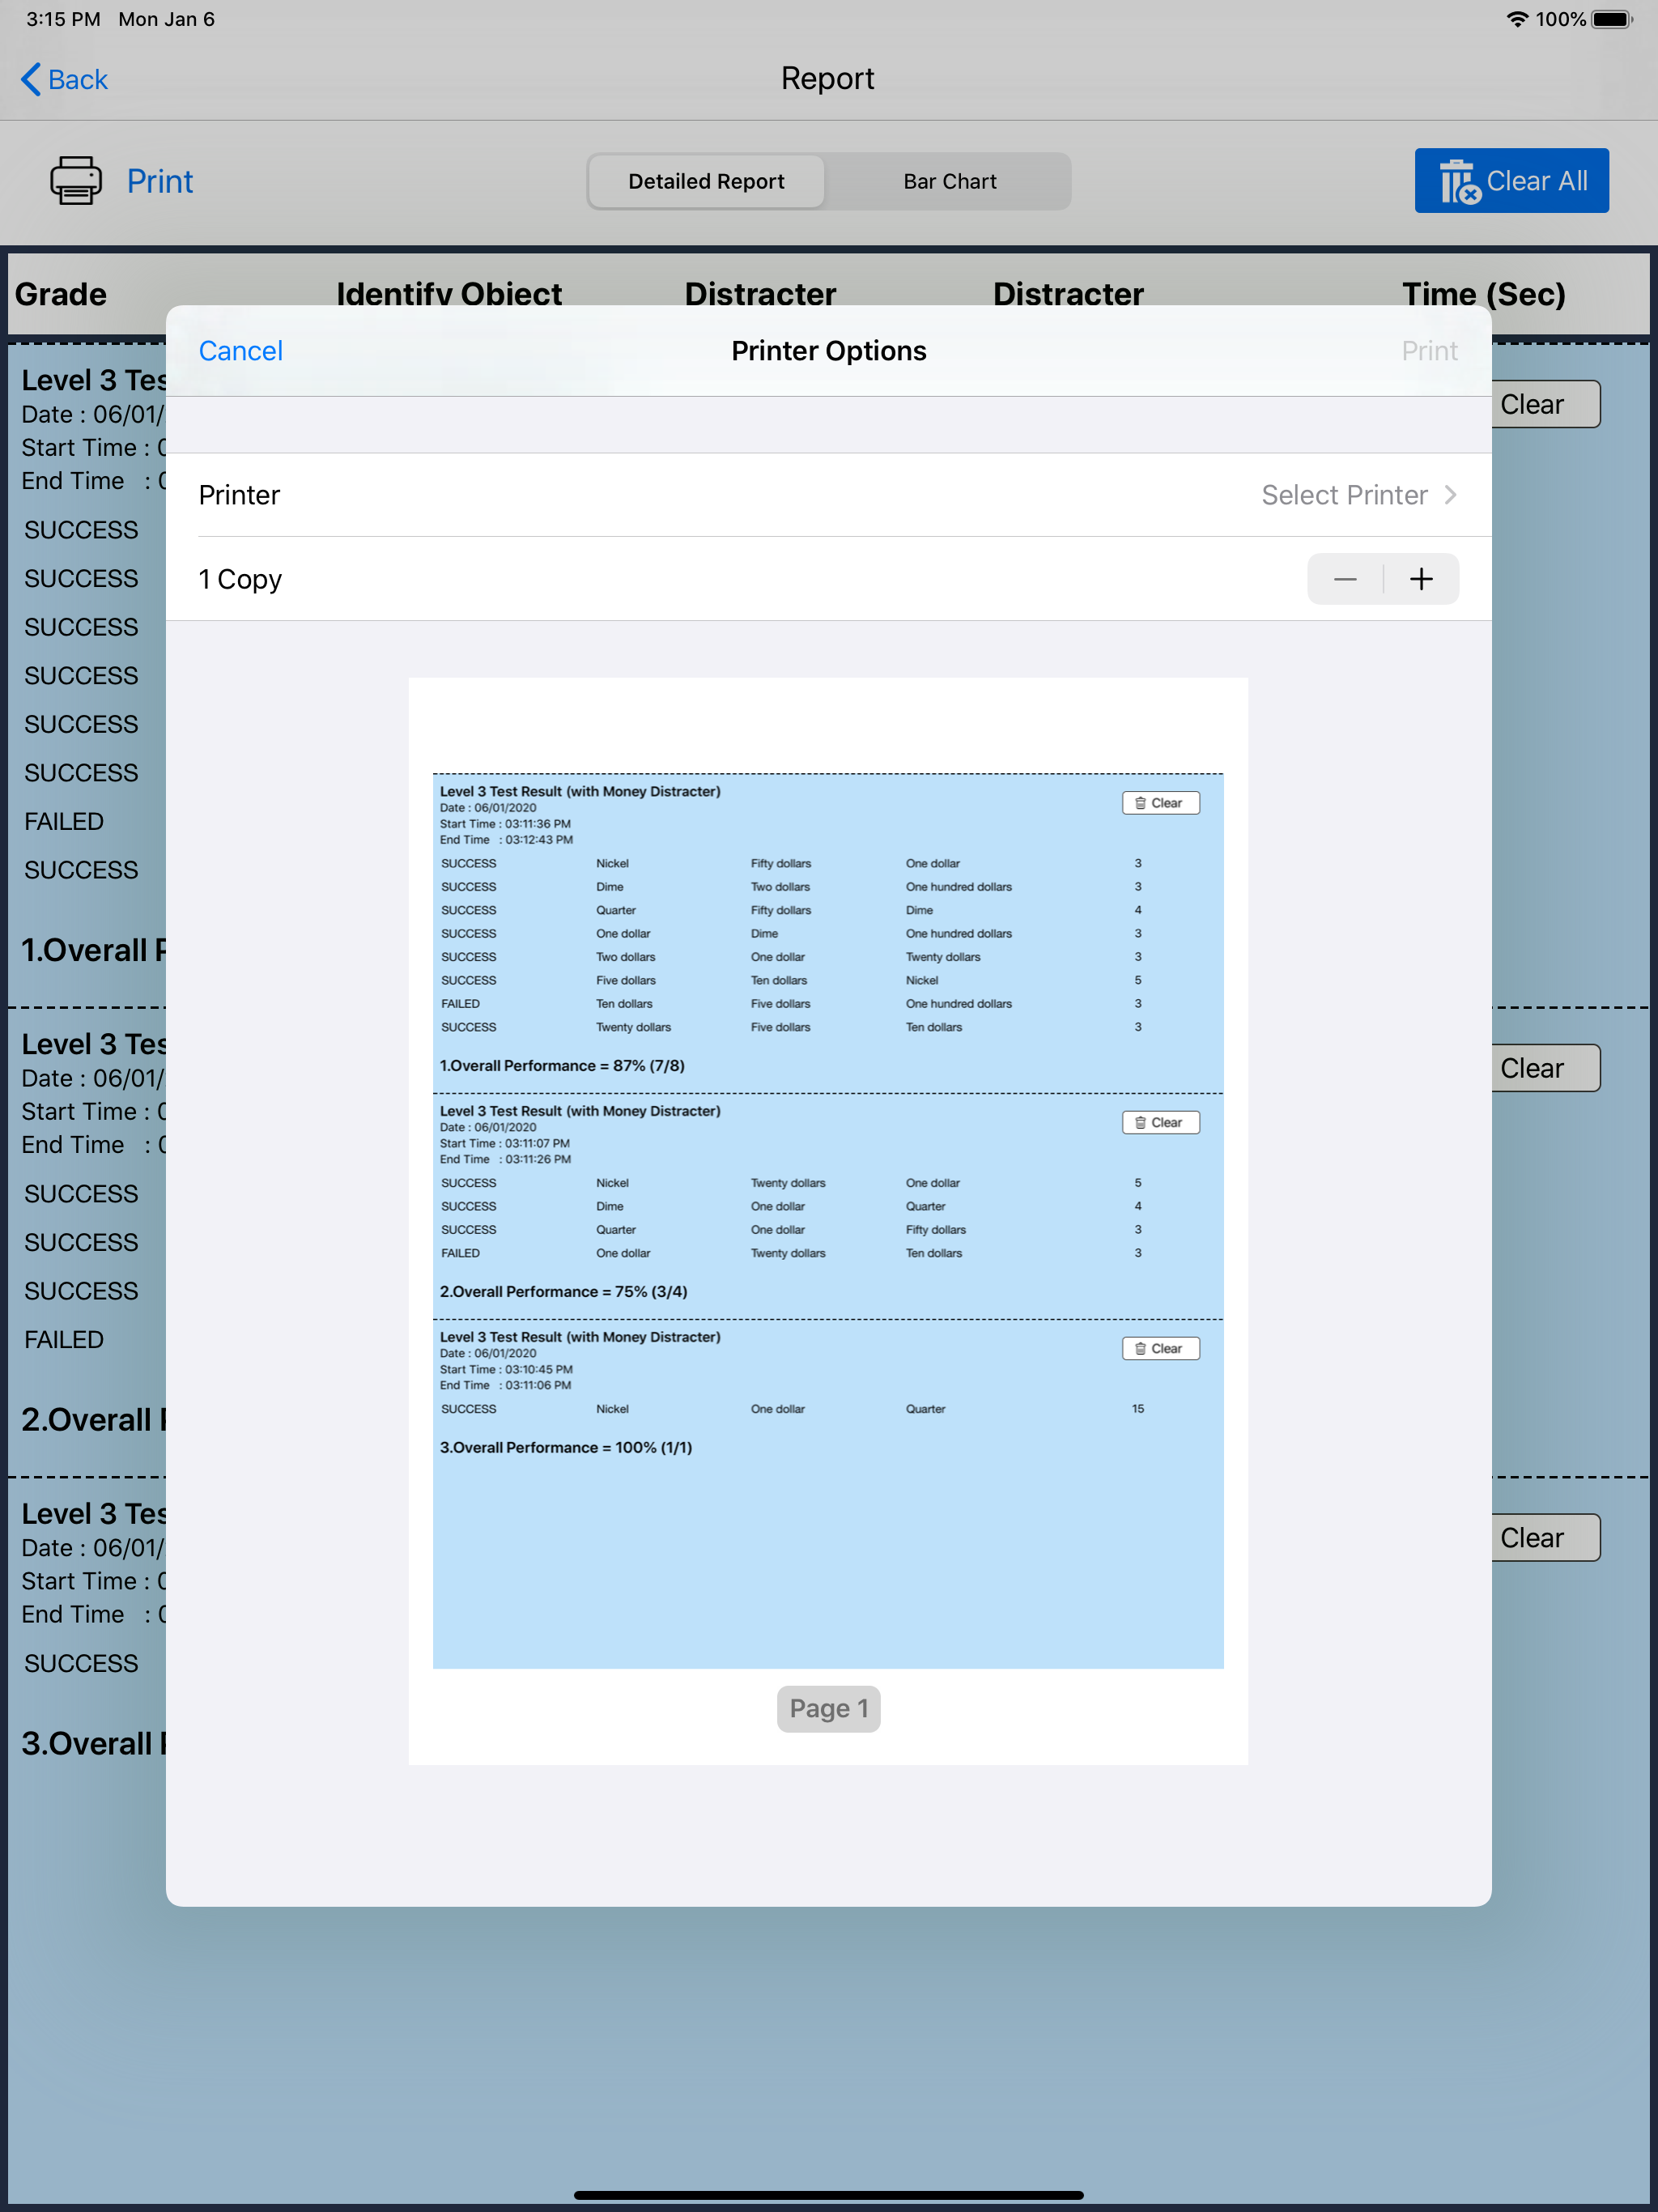Tap the Back text link
The image size is (1658, 2212).
pyautogui.click(x=78, y=79)
